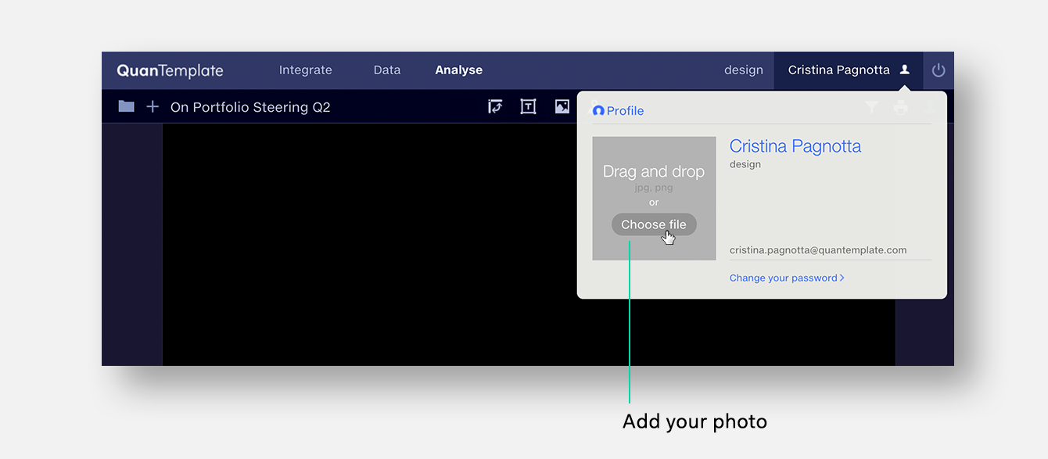The image size is (1048, 459).
Task: Click the filter icon in the popup
Action: (x=871, y=108)
